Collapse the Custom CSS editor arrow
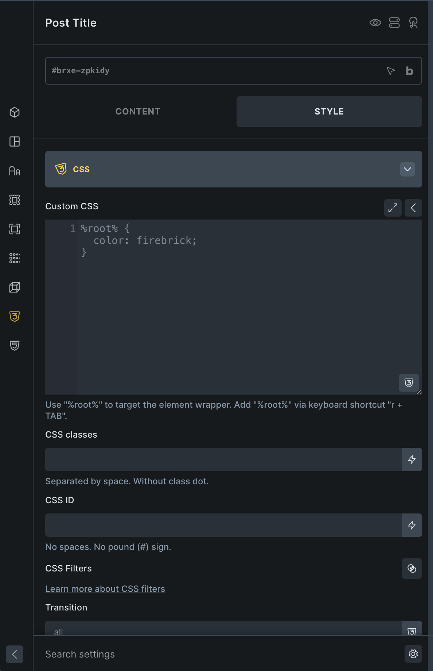The width and height of the screenshot is (433, 671). [x=413, y=208]
